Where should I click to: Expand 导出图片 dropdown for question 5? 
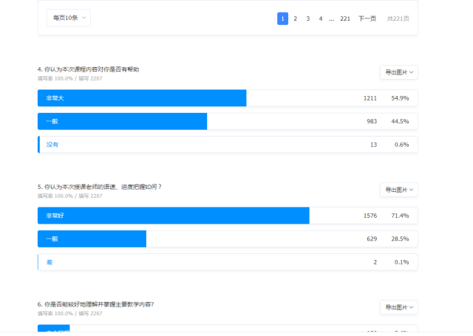tap(398, 190)
